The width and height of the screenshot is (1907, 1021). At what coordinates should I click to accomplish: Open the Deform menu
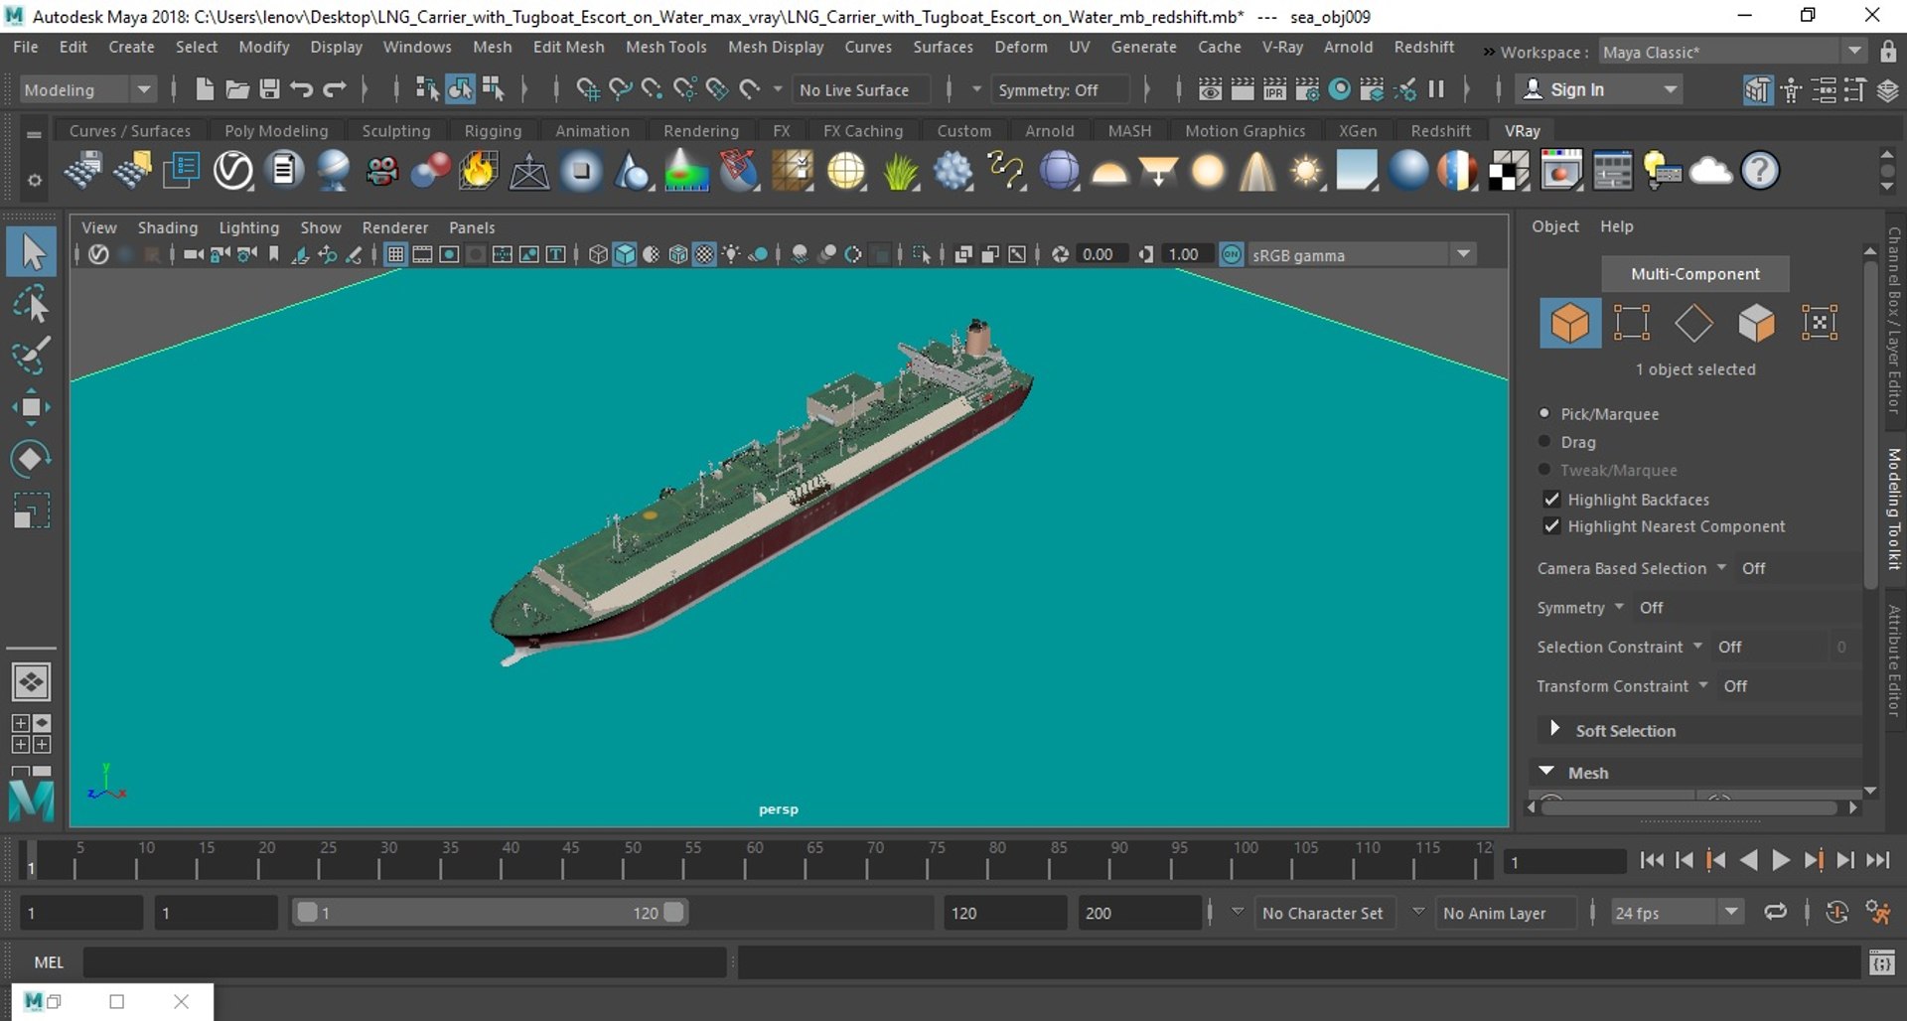(1021, 47)
